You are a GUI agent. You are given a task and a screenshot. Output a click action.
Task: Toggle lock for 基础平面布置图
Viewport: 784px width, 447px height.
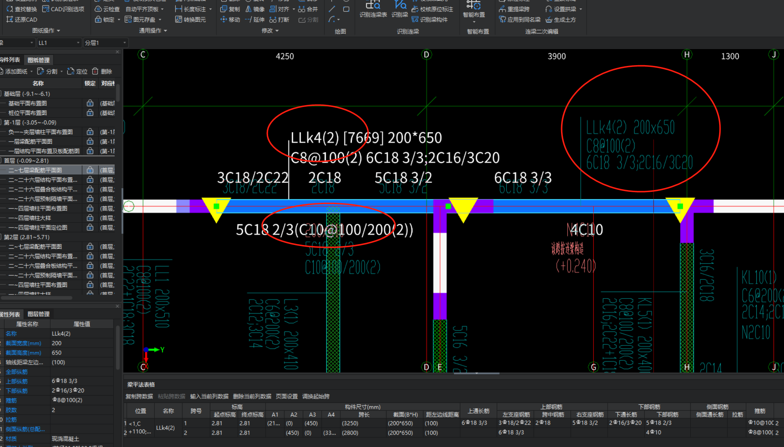[x=90, y=103]
